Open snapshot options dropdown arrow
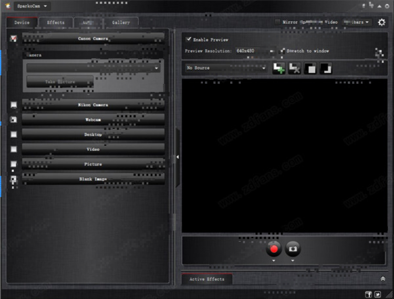Screen dimensions: 394x299 click(293, 261)
